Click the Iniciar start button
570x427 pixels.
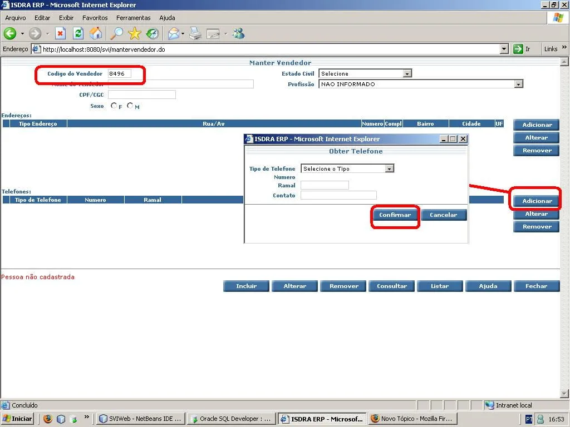pos(17,419)
